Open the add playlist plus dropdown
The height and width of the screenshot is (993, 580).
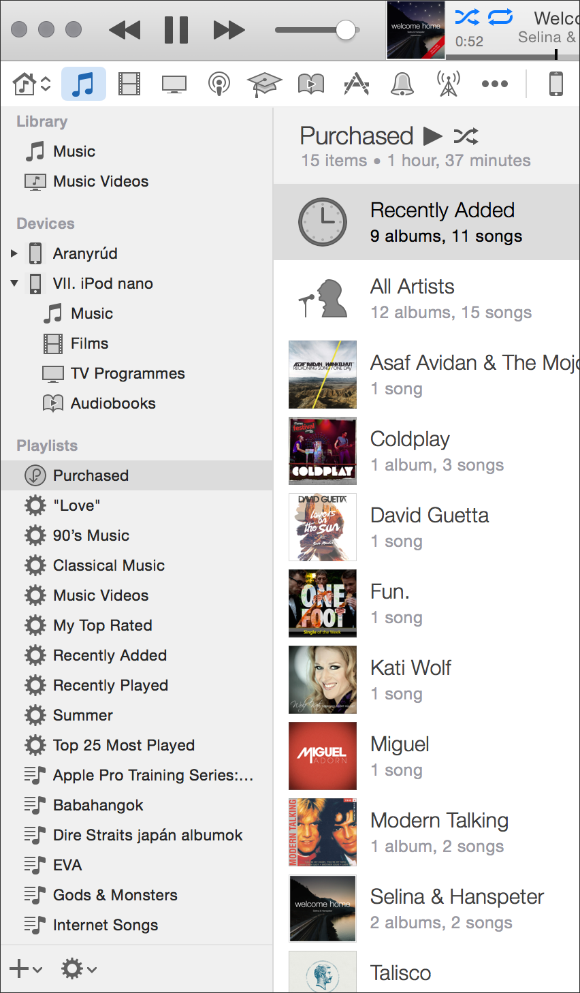[25, 968]
